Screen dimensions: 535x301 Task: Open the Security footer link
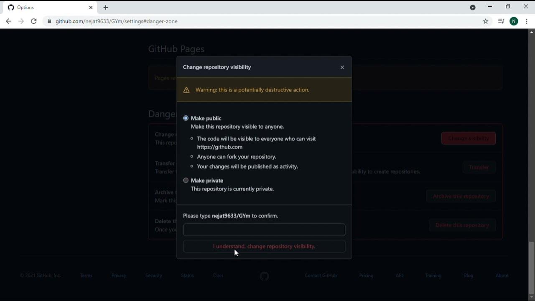point(153,275)
